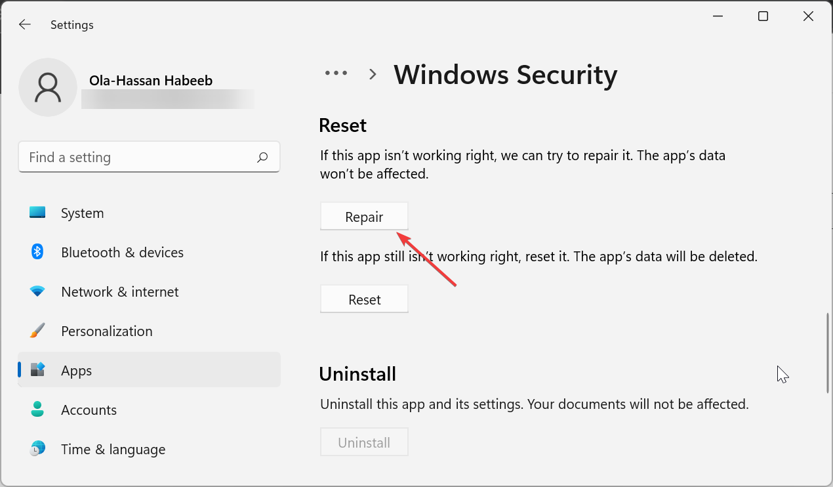Click the Bluetooth icon in sidebar
Screen dimensions: 833x487
(x=37, y=252)
